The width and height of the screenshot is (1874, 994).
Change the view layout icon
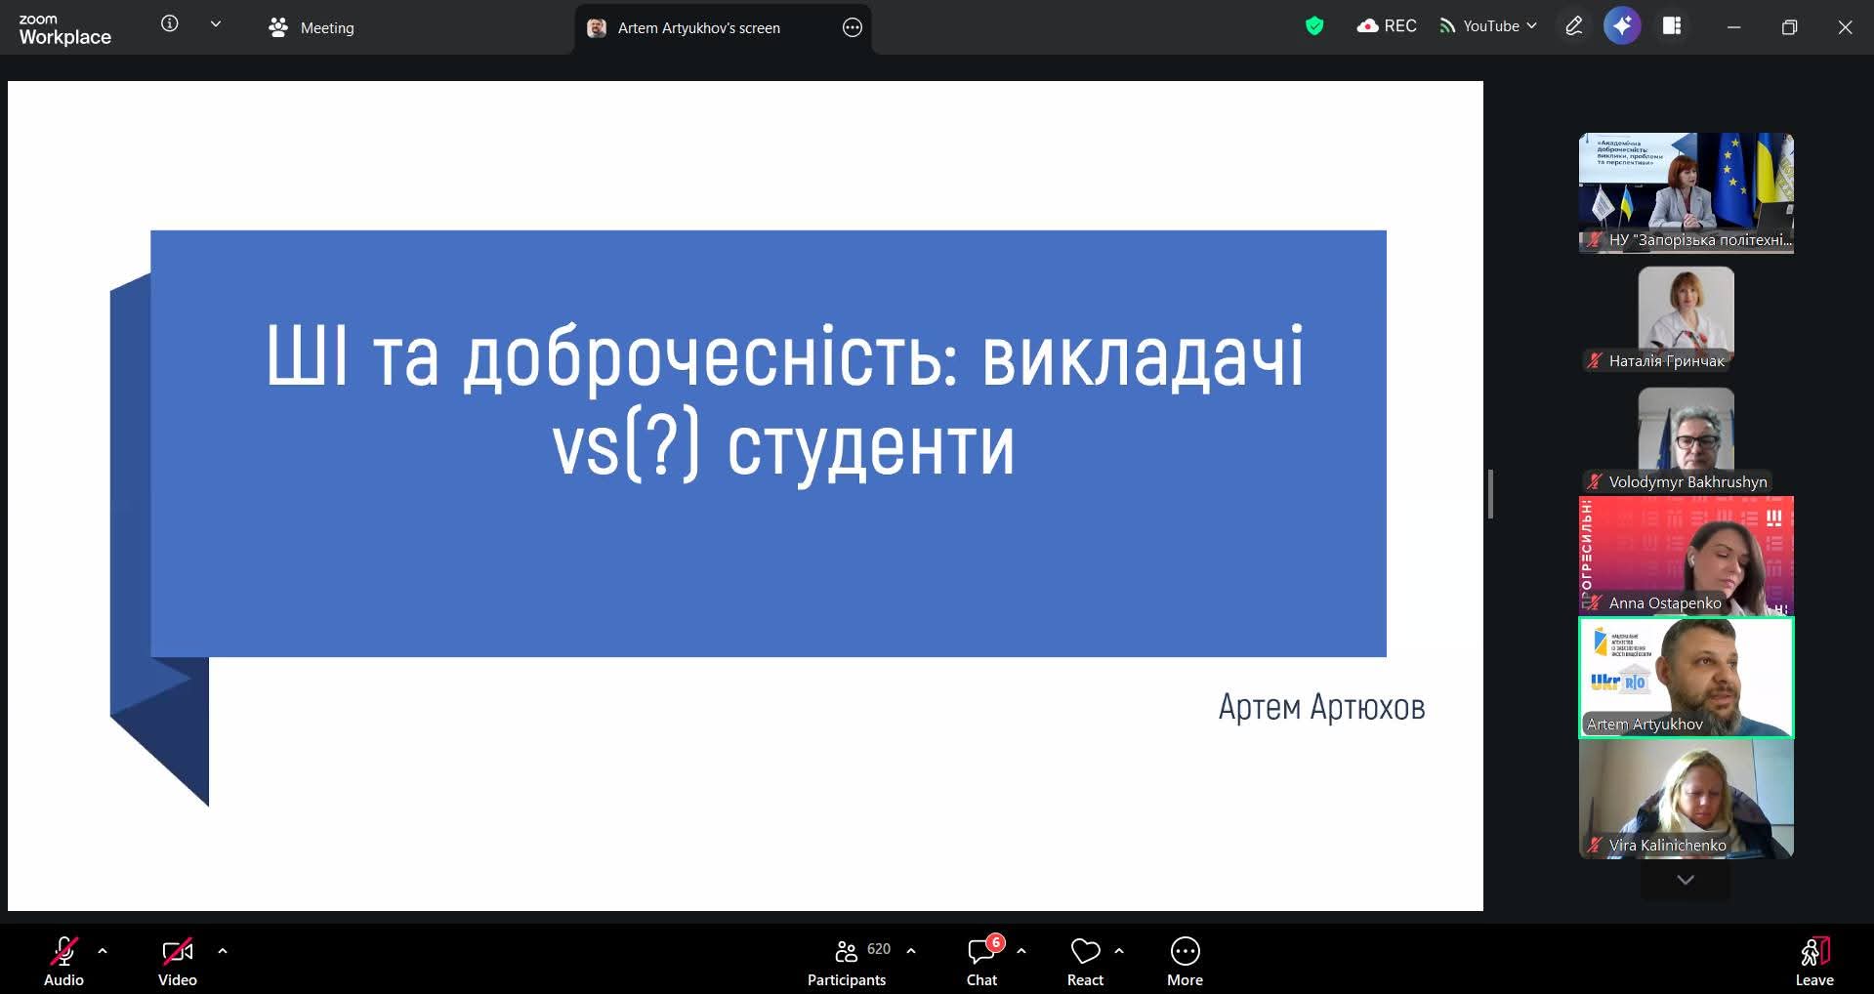point(1672,26)
